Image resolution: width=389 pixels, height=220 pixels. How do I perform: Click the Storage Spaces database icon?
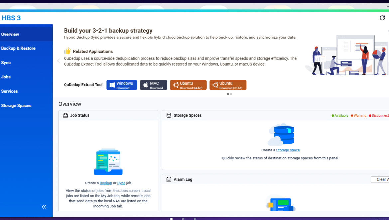[169, 115]
